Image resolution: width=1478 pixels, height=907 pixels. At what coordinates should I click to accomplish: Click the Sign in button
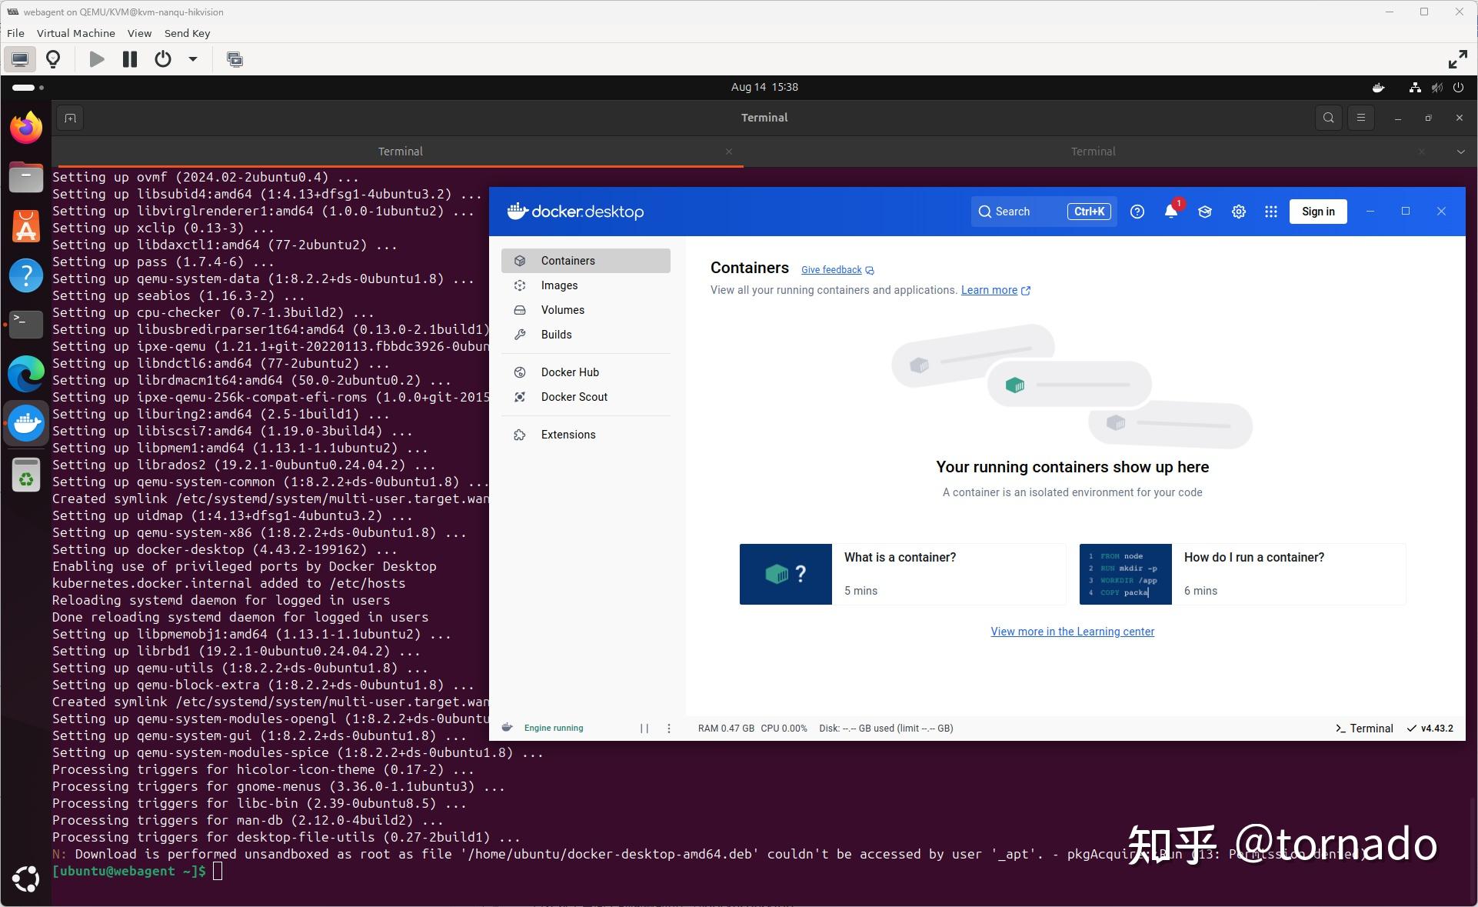[1317, 212]
